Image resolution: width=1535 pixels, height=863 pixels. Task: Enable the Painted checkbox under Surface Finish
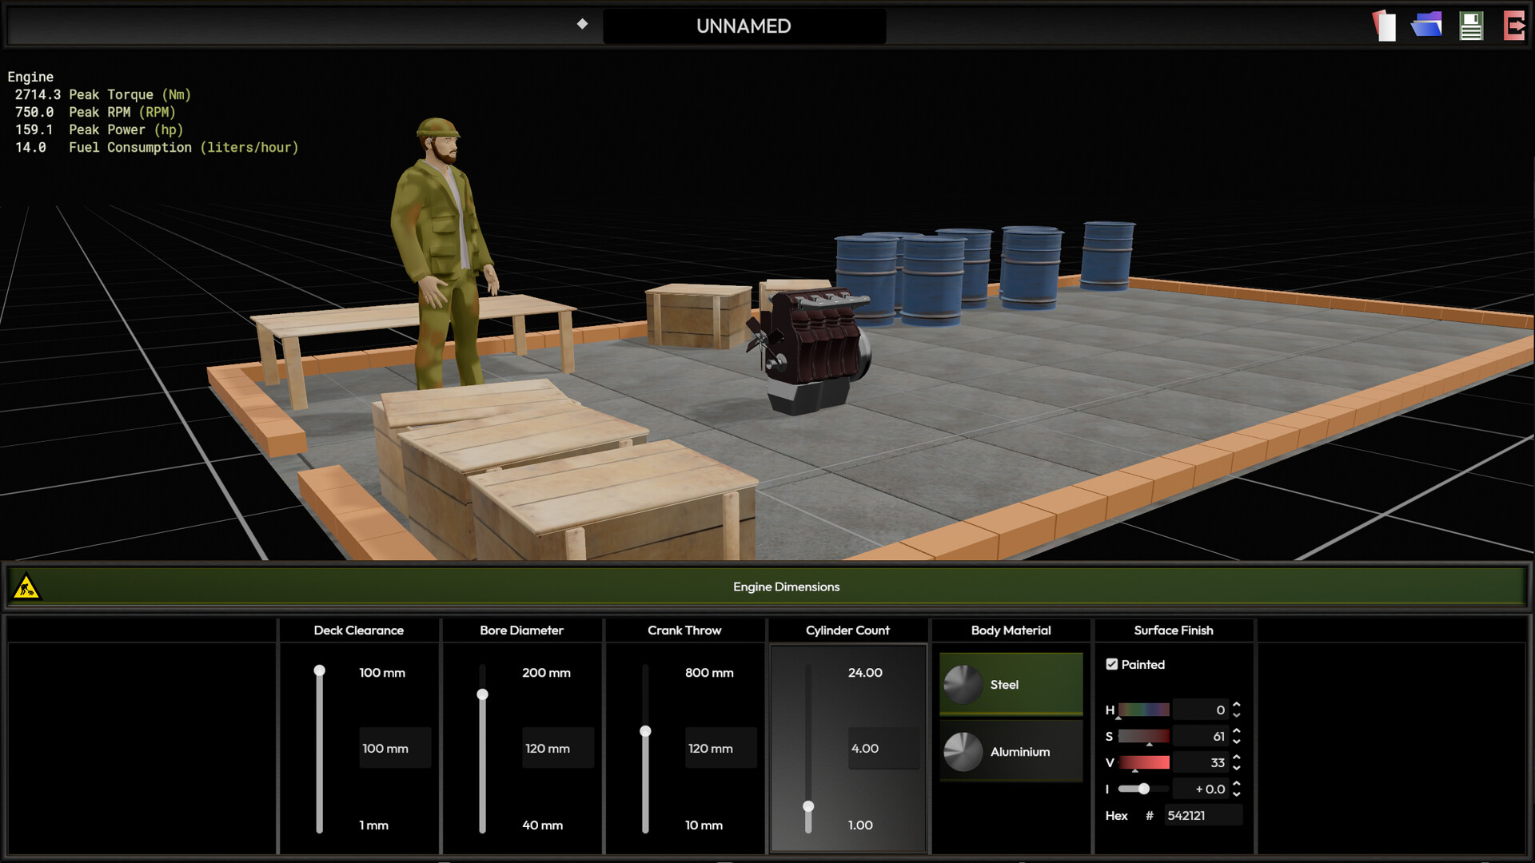tap(1111, 664)
